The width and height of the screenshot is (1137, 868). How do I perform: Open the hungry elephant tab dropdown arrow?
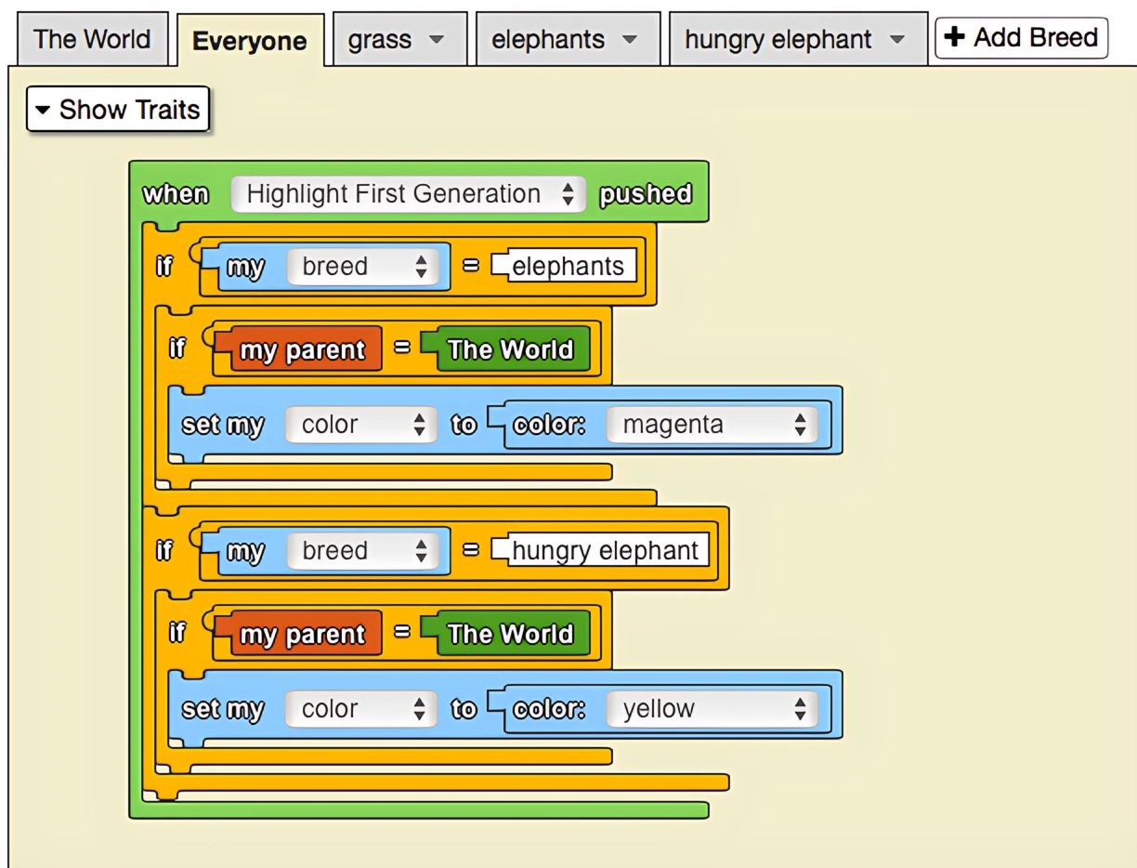pyautogui.click(x=896, y=39)
